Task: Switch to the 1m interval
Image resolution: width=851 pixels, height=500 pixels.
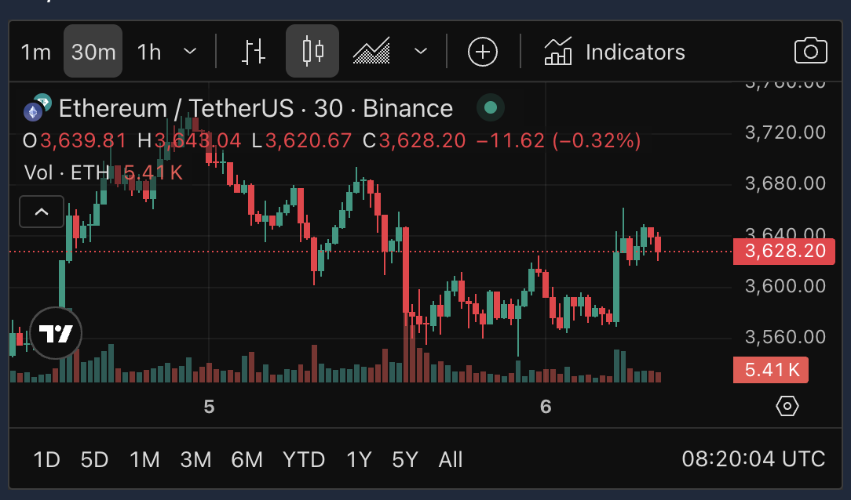Action: pos(36,52)
